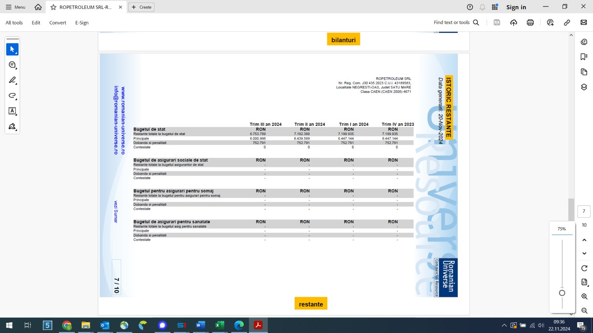This screenshot has width=593, height=333.
Task: Rotate the page view clockwise
Action: click(x=584, y=268)
